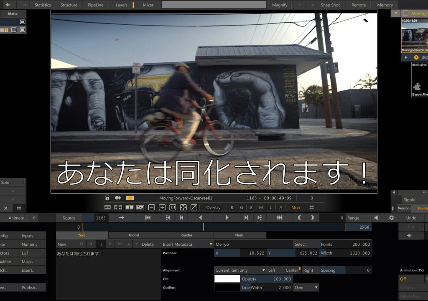Click the timeline scrub bar playhead
Screen dimensions: 428x301
pyautogui.click(x=204, y=227)
